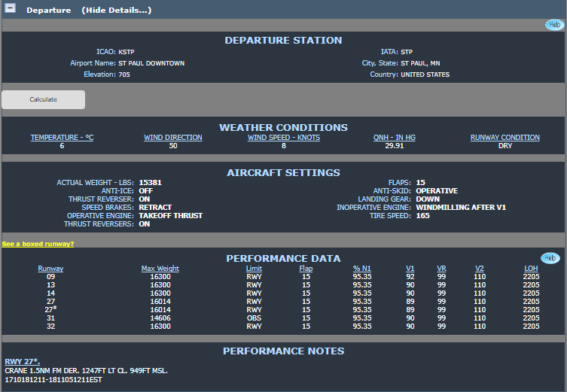Open the RWY 27* performance note link
The image size is (567, 392).
point(23,361)
